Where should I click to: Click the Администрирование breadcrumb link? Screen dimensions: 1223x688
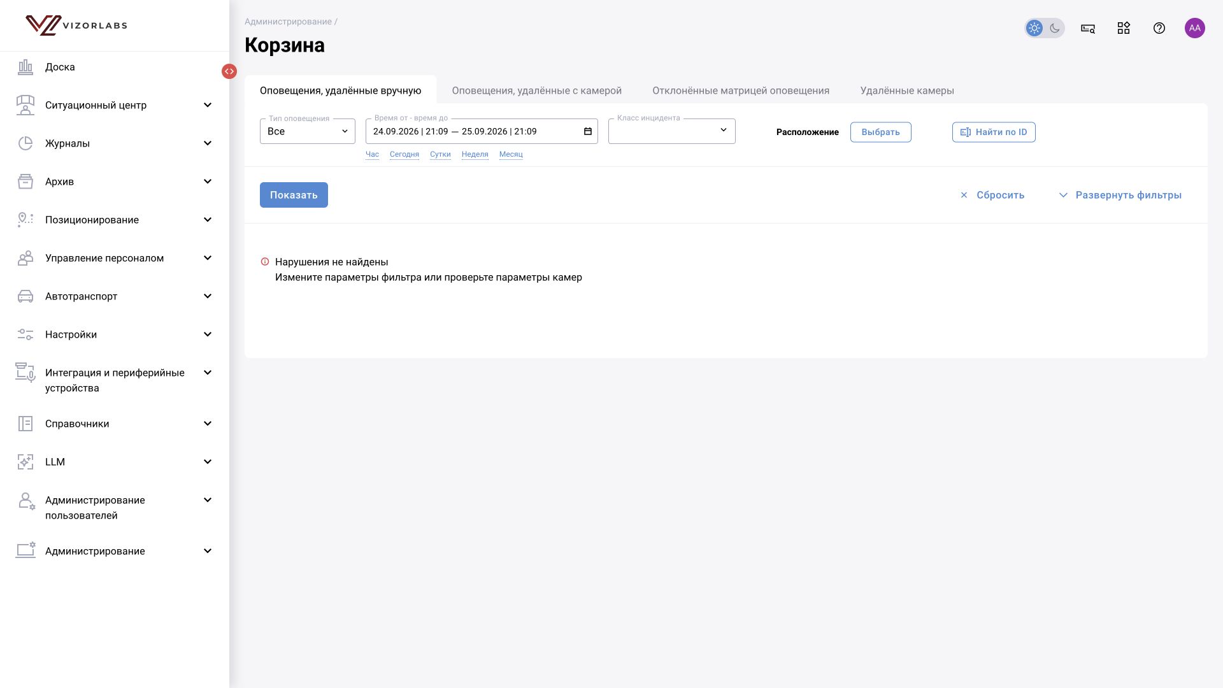pos(288,22)
